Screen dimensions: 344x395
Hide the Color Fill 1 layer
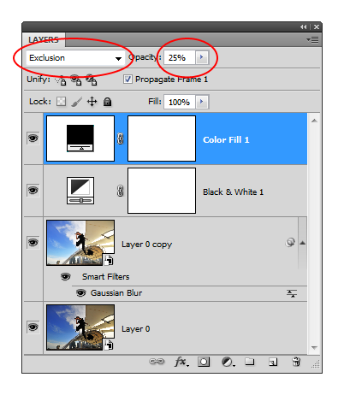click(x=33, y=139)
